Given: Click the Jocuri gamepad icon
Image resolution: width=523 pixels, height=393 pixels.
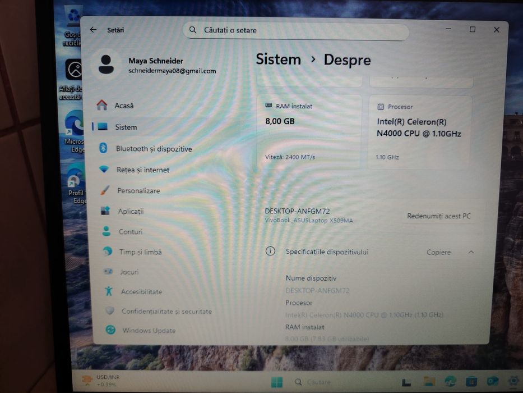Looking at the screenshot, I should pyautogui.click(x=108, y=271).
